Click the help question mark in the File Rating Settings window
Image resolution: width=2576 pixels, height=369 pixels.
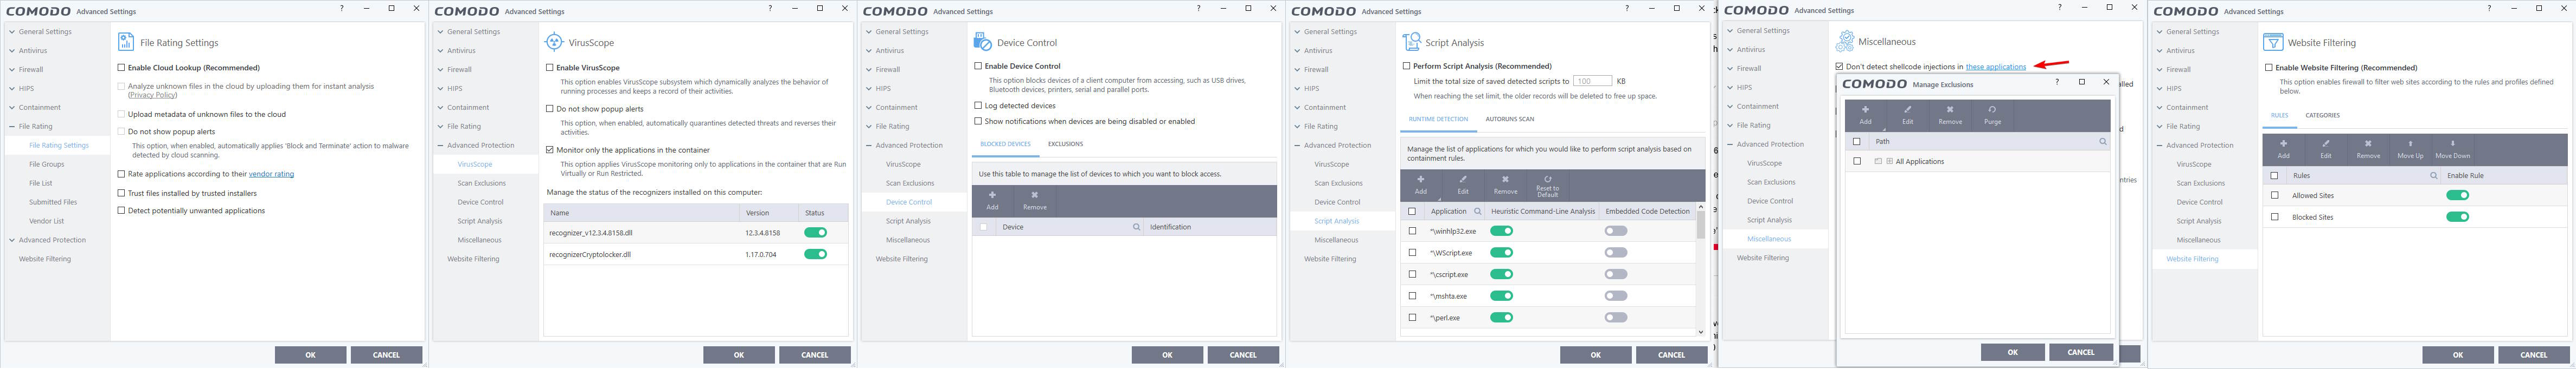[341, 8]
